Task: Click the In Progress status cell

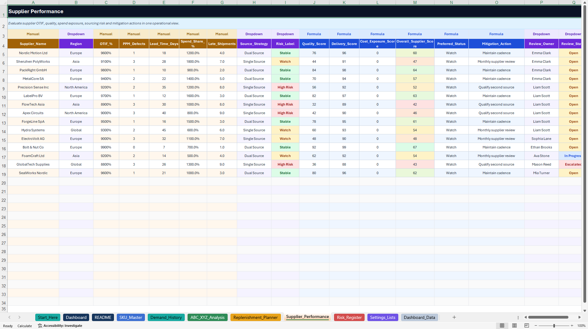Action: 570,156
